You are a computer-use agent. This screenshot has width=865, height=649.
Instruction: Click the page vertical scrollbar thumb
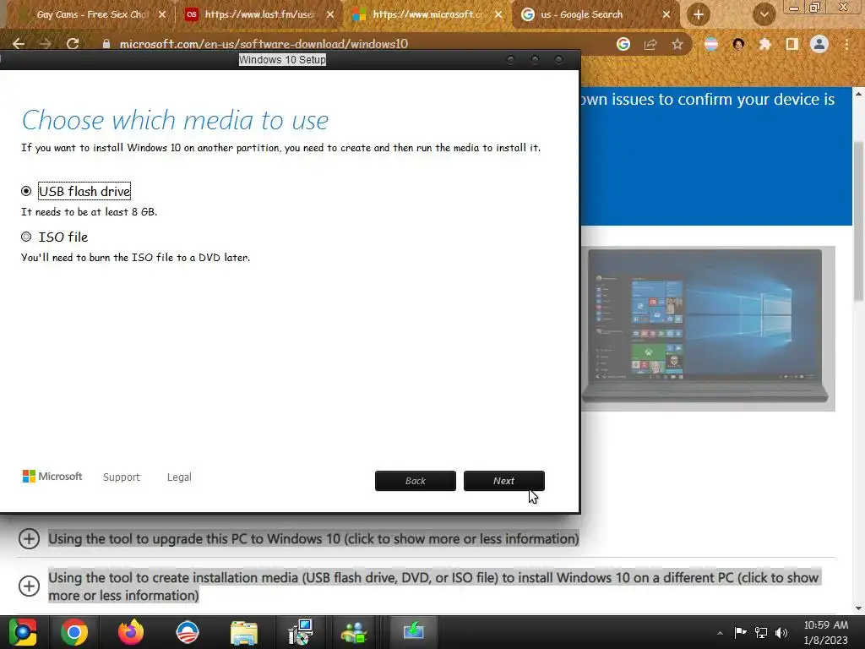tap(858, 221)
